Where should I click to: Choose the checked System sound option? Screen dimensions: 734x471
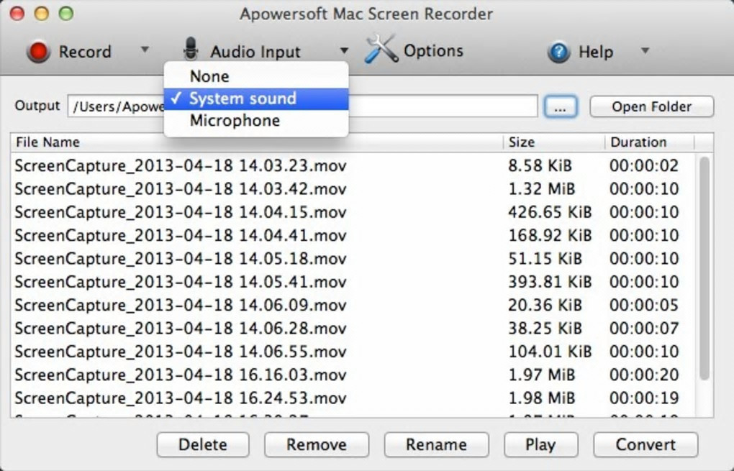(243, 99)
